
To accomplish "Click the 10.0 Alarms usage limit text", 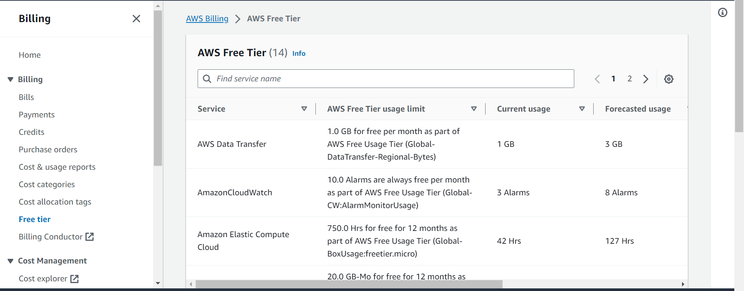I will [400, 193].
